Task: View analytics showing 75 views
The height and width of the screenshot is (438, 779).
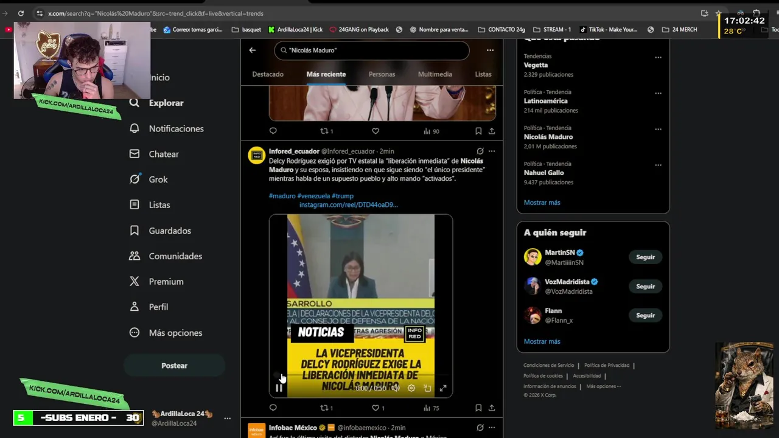Action: (431, 408)
